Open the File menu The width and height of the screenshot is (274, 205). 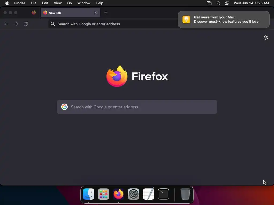(x=33, y=3)
